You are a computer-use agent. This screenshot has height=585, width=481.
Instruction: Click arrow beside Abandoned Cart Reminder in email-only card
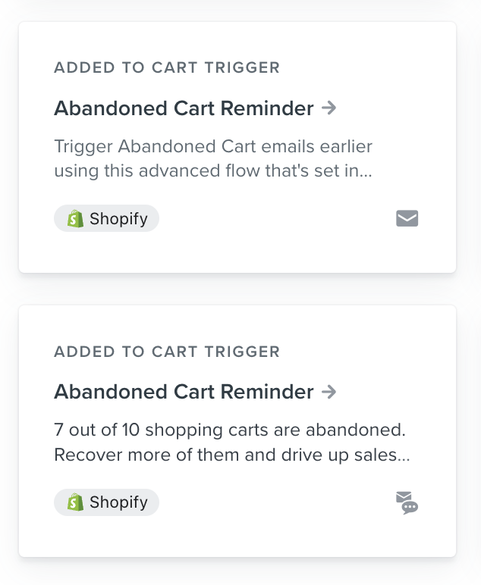329,108
